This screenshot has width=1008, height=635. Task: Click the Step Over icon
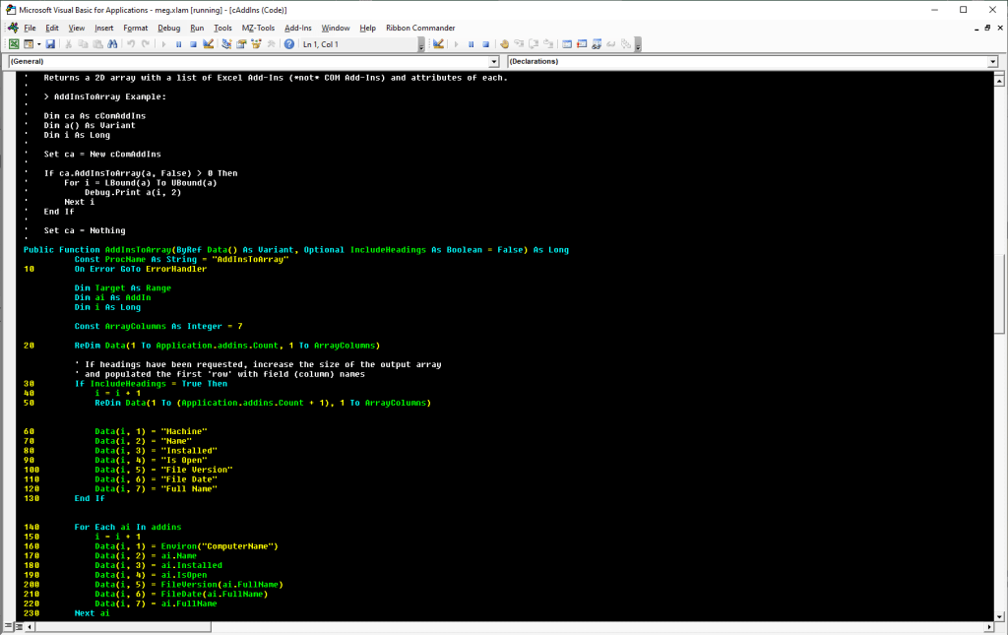[535, 45]
